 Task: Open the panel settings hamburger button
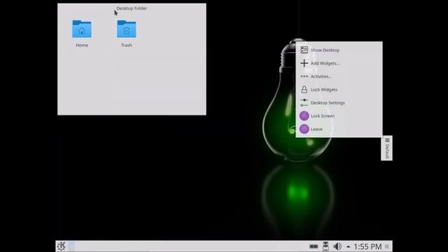[387, 246]
